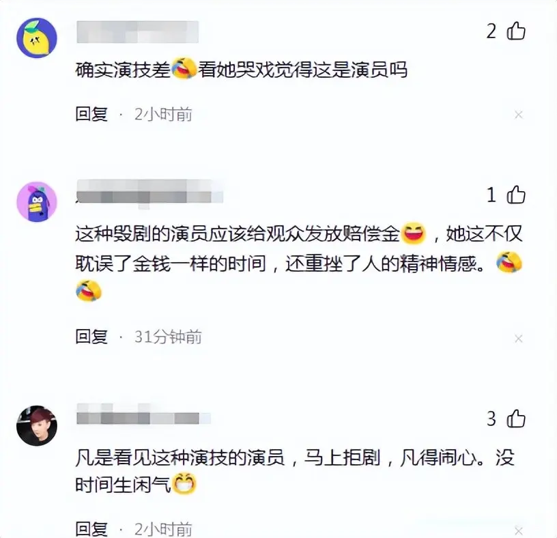Screen dimensions: 557x538
Task: Like the comment about 哭戏 acting
Action: tap(516, 31)
